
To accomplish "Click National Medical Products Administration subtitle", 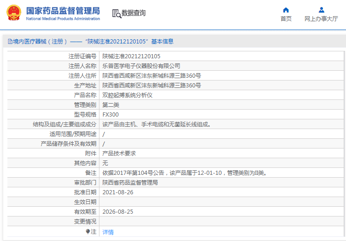I will 63,19.
